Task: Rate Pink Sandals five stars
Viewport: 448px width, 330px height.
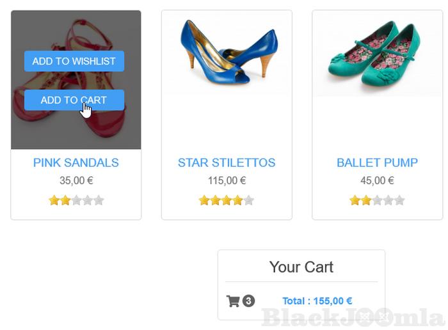Action: coord(99,200)
